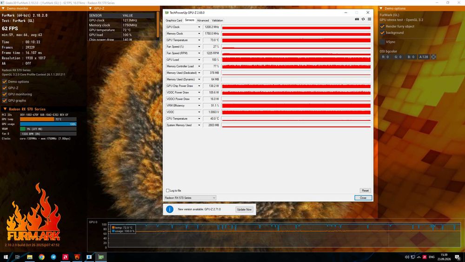Image resolution: width=465 pixels, height=262 pixels.
Task: Click the GPU usage bar showing 100%
Action: [x=48, y=124]
